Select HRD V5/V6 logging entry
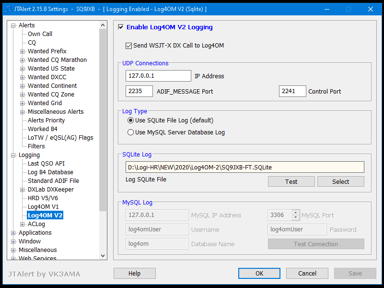The image size is (384, 288). pyautogui.click(x=43, y=198)
